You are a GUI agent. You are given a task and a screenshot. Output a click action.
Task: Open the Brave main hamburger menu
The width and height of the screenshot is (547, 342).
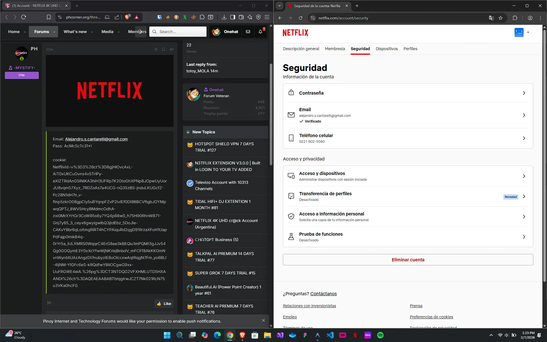[267, 17]
